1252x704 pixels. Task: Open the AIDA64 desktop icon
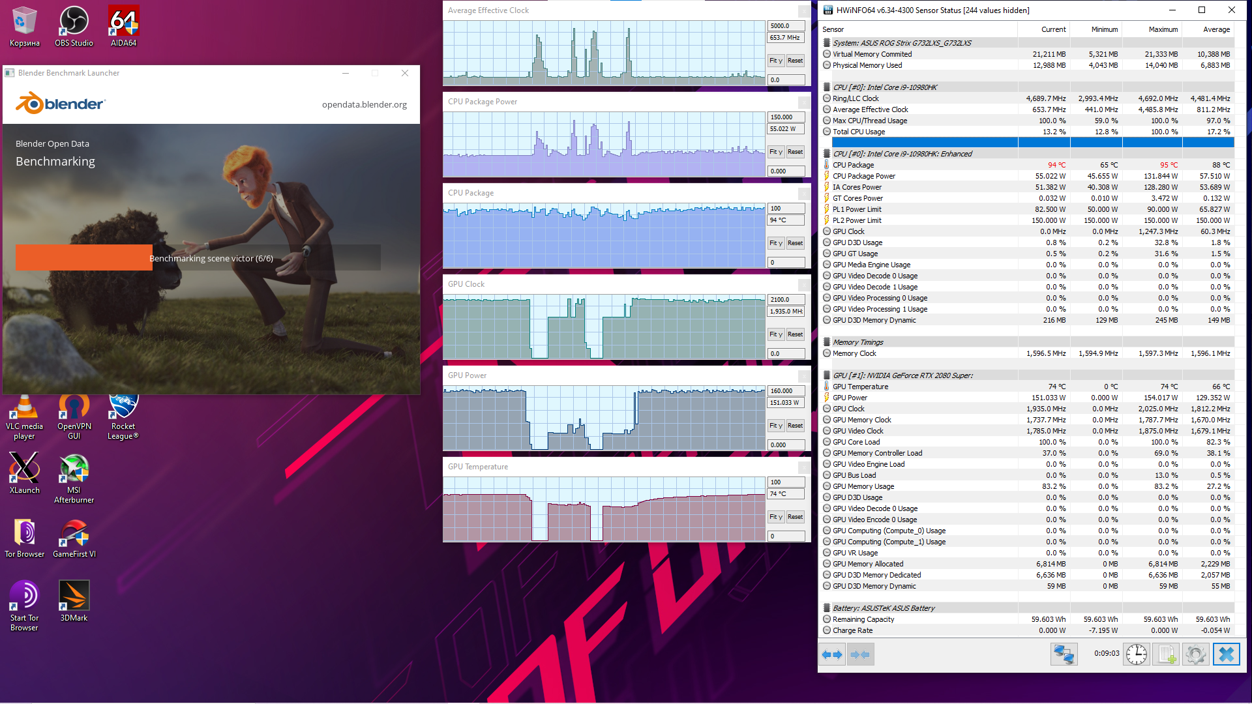(x=123, y=27)
